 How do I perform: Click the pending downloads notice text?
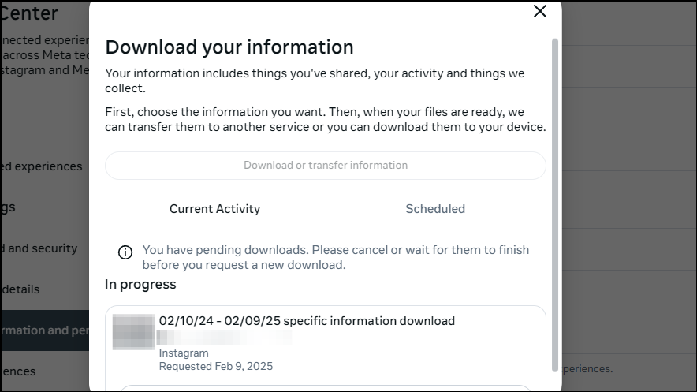click(336, 257)
